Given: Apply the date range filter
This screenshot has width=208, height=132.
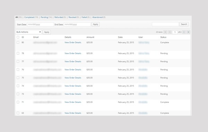Looking at the screenshot, I should pyautogui.click(x=96, y=24).
